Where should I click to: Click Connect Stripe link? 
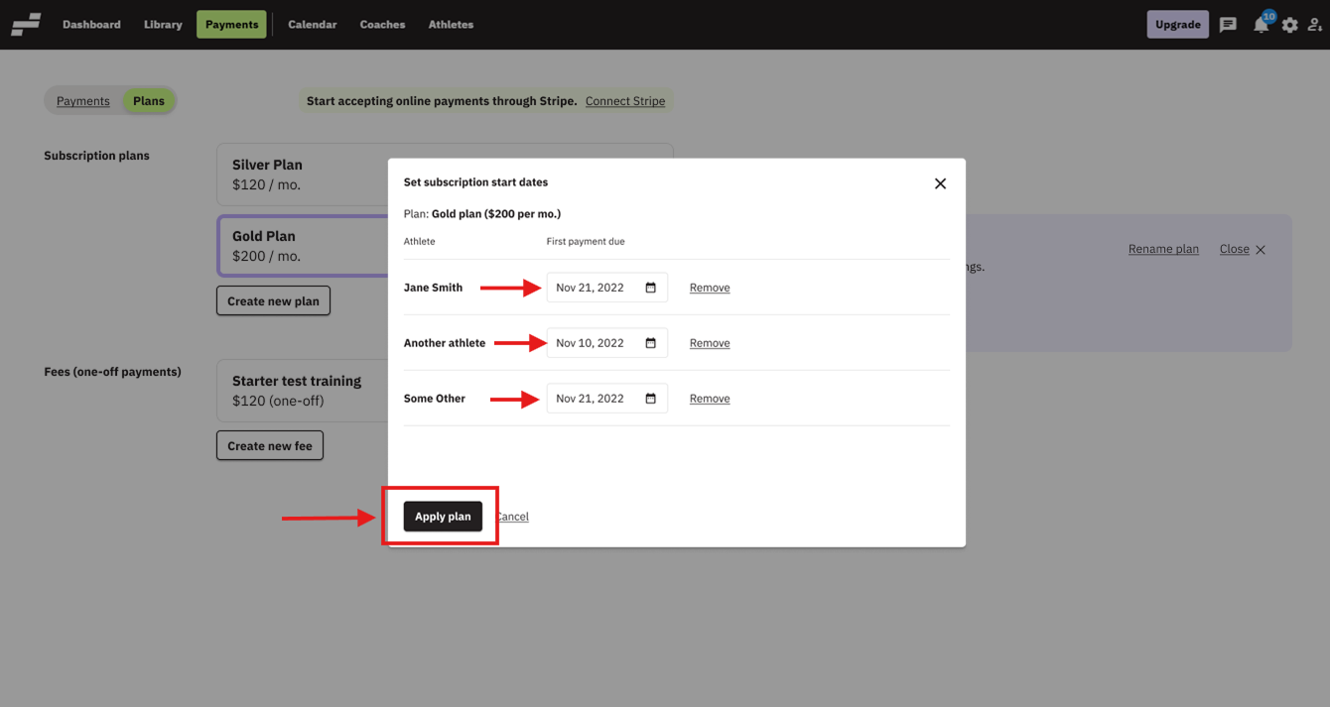(x=625, y=101)
